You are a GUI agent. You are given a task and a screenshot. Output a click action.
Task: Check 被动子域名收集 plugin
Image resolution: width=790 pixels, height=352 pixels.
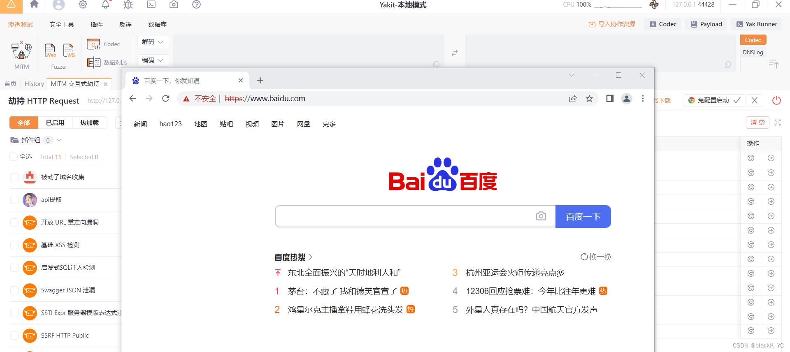pyautogui.click(x=14, y=177)
